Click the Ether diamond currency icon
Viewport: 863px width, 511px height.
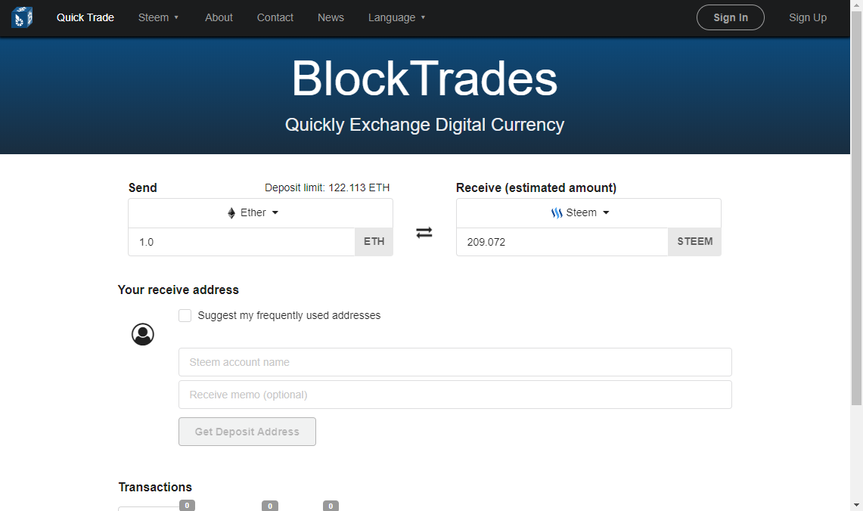point(231,213)
